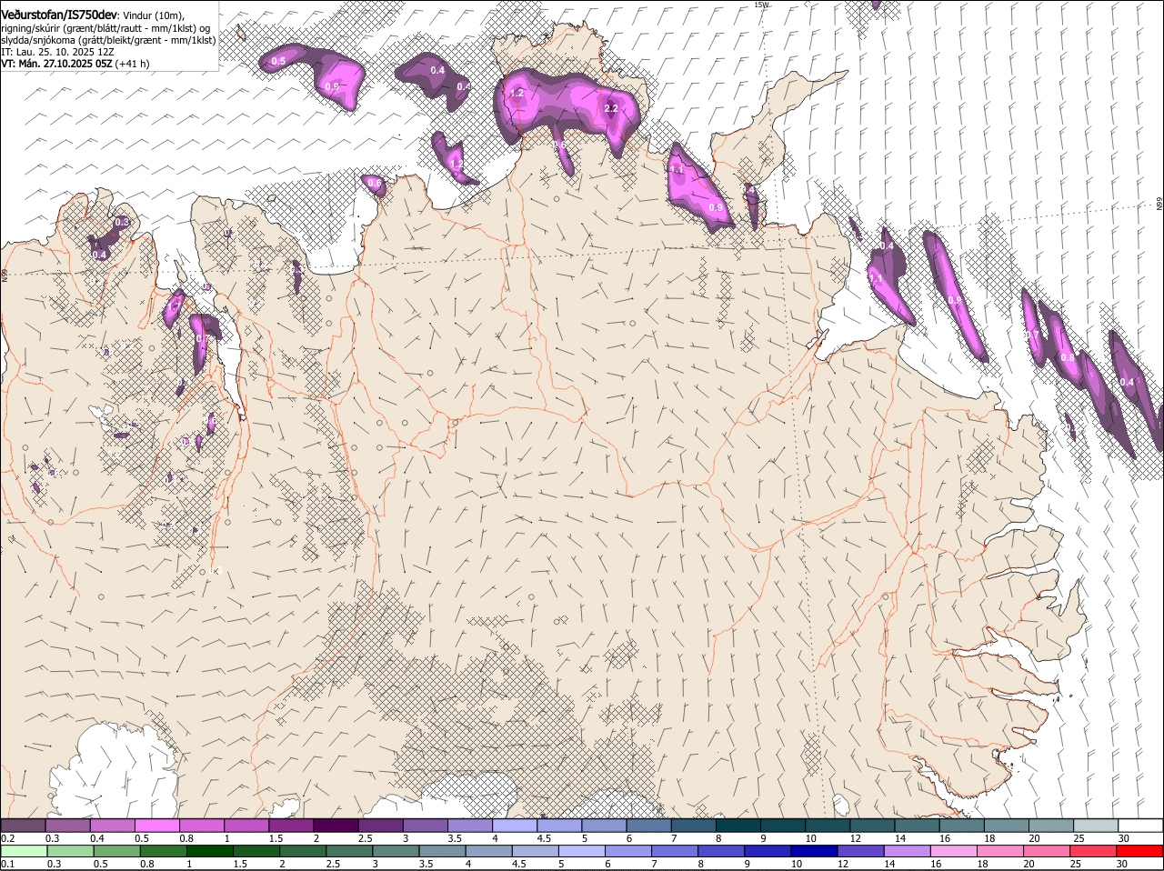Image resolution: width=1164 pixels, height=871 pixels.
Task: Click the N99 label on the right edge
Action: tap(1159, 205)
